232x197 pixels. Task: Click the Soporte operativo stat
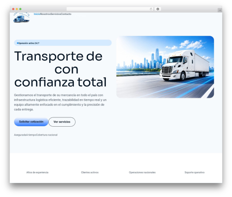pyautogui.click(x=194, y=172)
